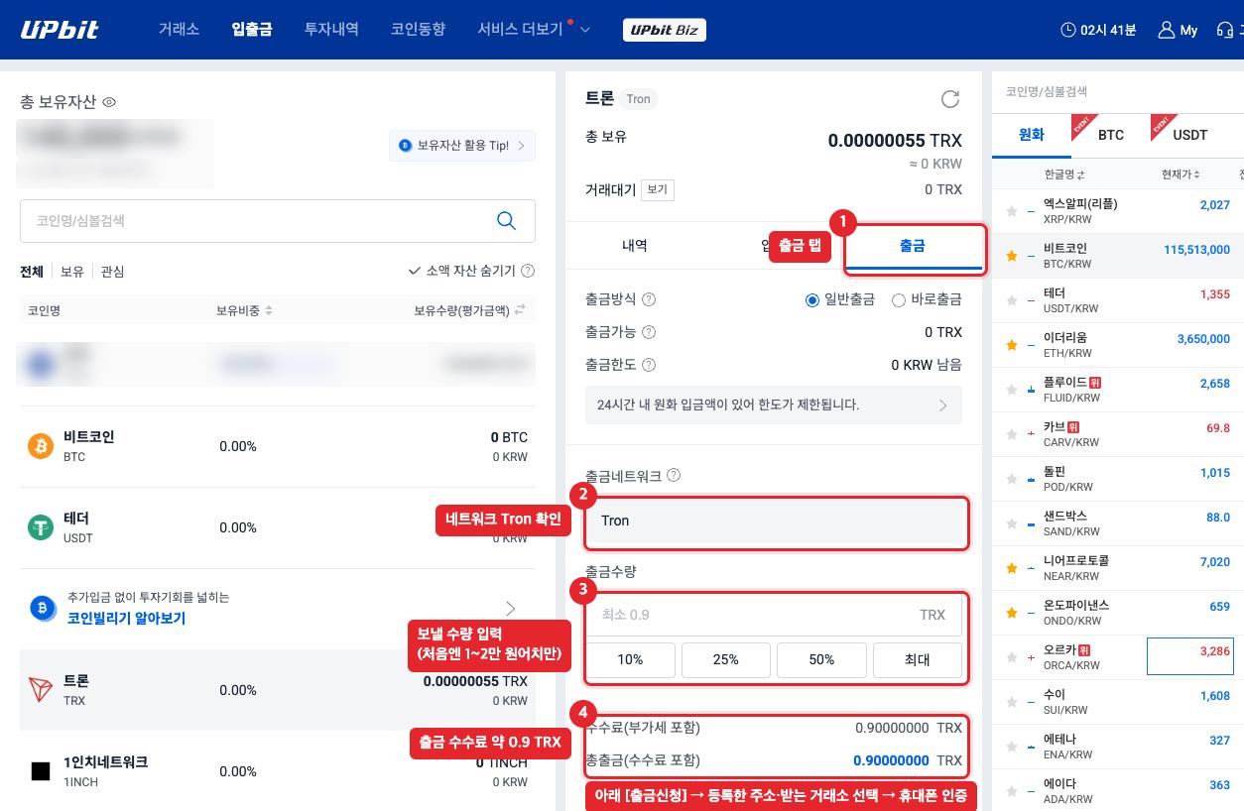Click the 10% amount button
The height and width of the screenshot is (811, 1244).
630,659
